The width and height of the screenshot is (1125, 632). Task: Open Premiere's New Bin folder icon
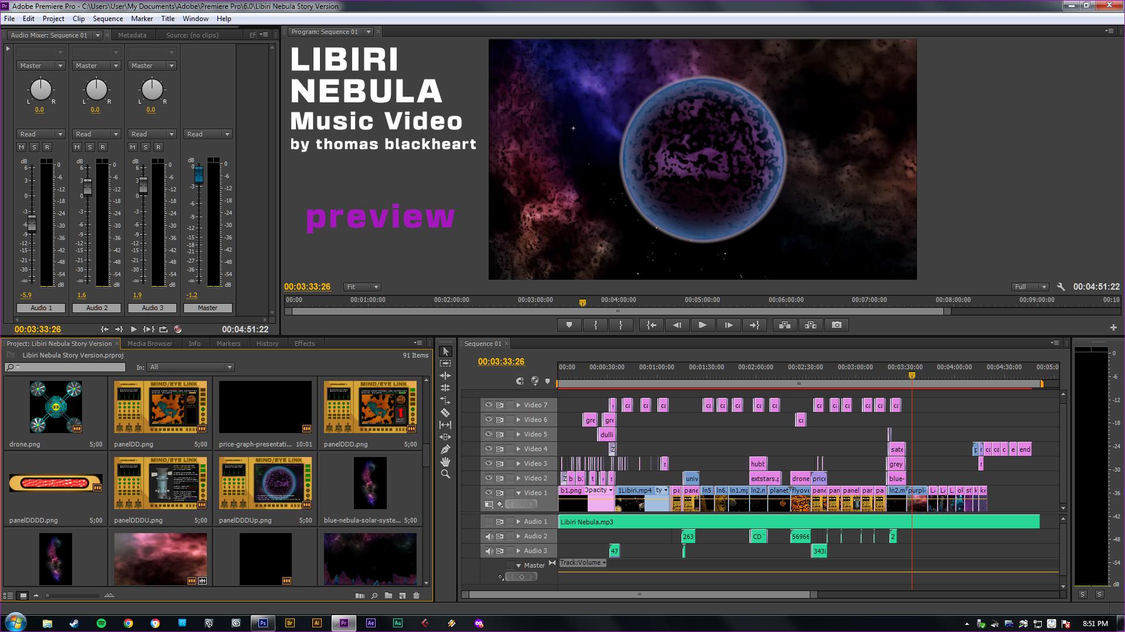(388, 596)
